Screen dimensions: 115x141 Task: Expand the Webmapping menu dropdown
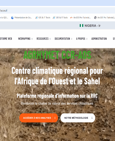point(32,39)
